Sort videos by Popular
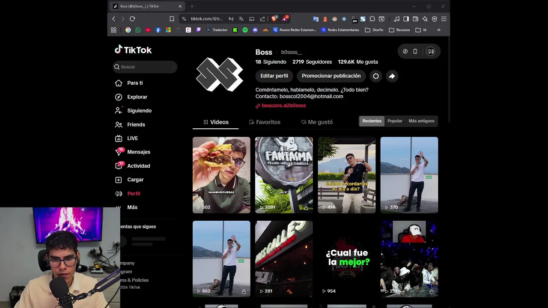This screenshot has height=308, width=548. tap(395, 121)
